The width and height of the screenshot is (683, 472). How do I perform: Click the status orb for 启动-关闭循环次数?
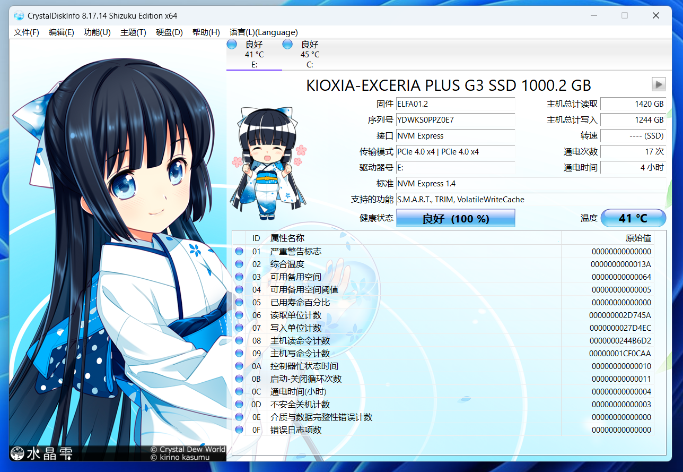[x=239, y=379]
